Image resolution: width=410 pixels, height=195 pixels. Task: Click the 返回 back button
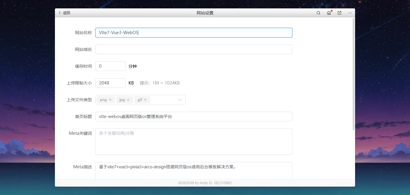(64, 13)
